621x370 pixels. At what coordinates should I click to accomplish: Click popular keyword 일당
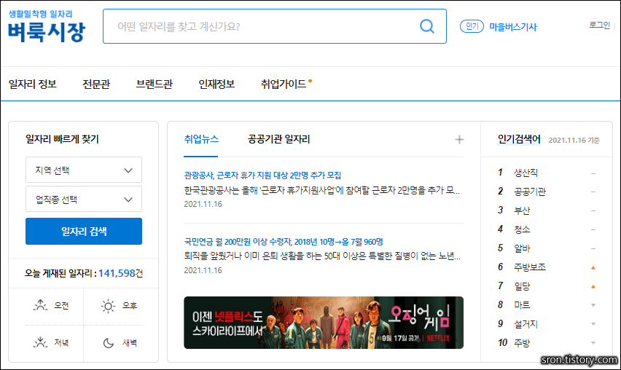tap(522, 286)
